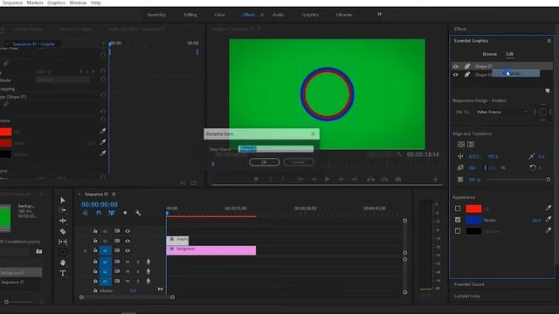Open the Graphics menu in menu bar
The width and height of the screenshot is (559, 314).
(56, 3)
